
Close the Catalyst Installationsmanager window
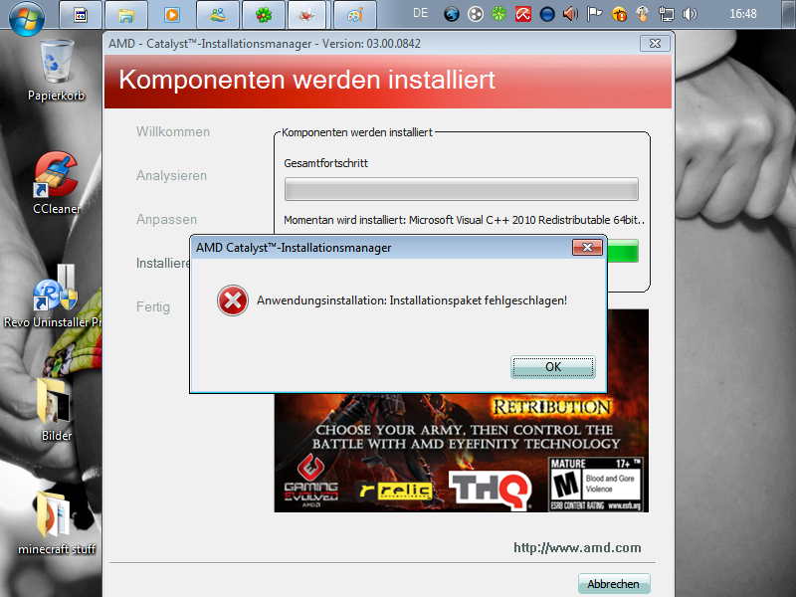coord(655,44)
